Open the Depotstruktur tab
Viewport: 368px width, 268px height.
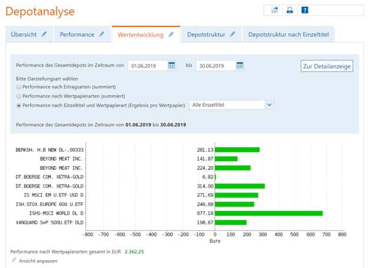211,34
